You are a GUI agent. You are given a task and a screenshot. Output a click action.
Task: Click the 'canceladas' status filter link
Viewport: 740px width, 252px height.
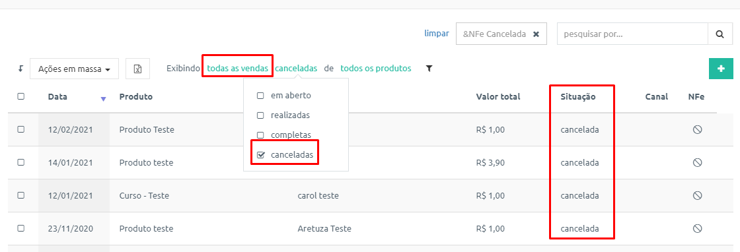coord(296,69)
